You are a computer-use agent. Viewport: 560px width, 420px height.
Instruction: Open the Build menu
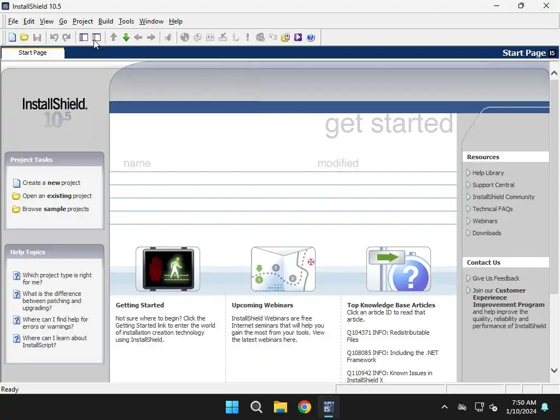tap(106, 21)
